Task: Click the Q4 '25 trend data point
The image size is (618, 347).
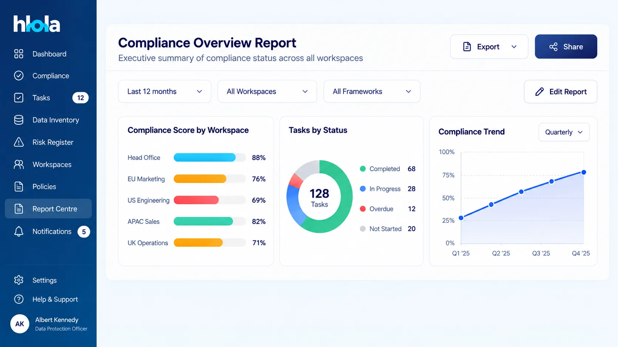Action: 584,172
